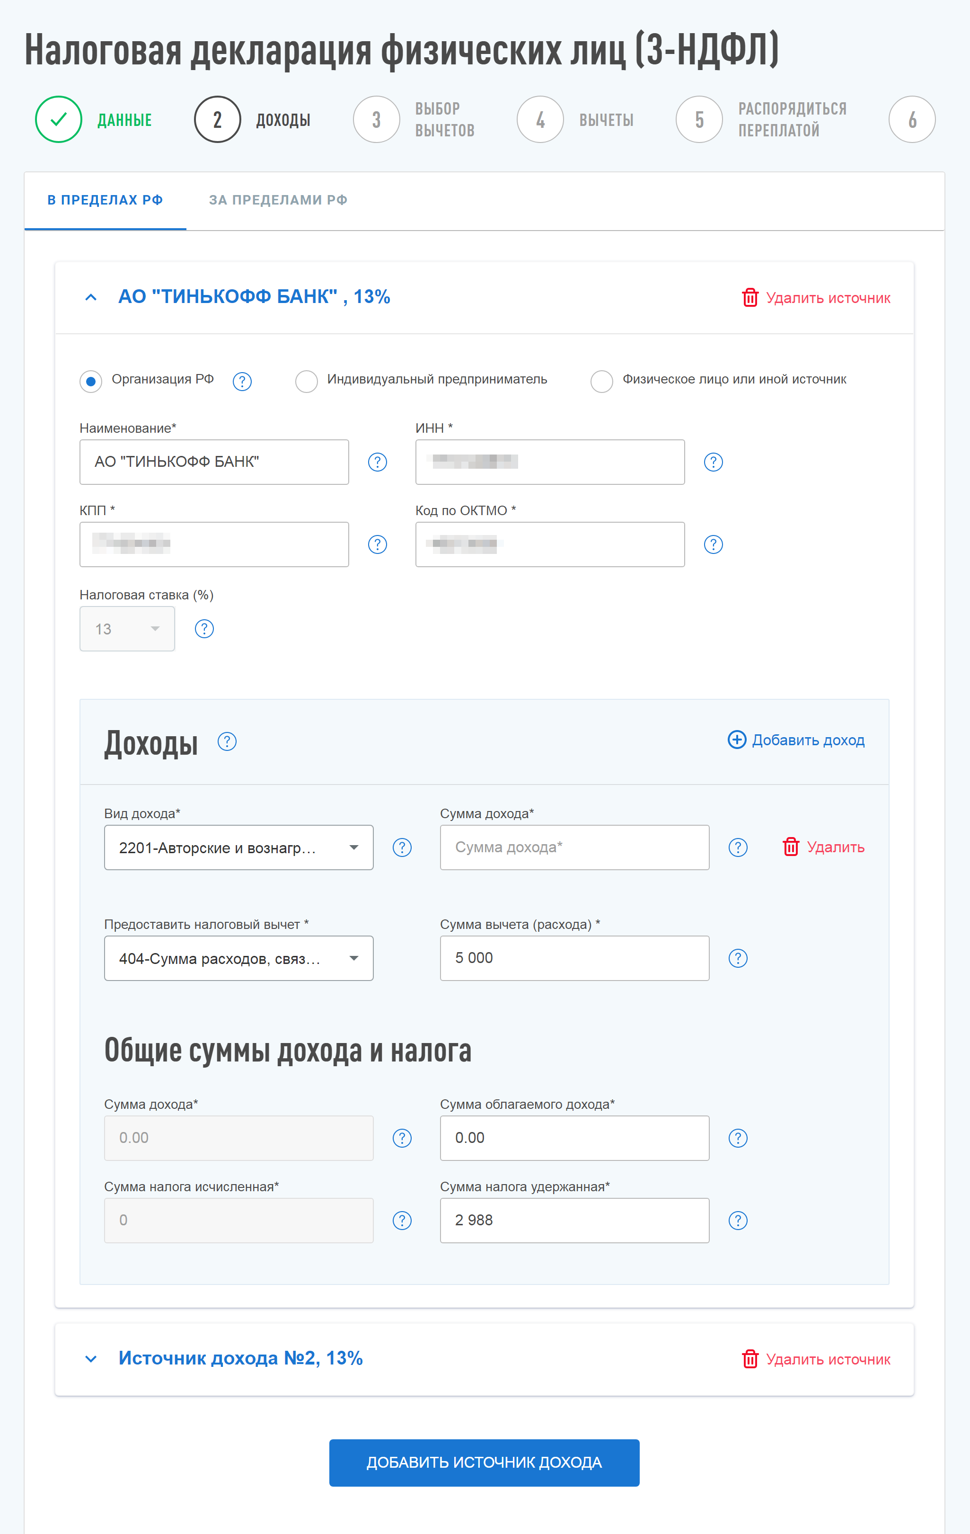The width and height of the screenshot is (970, 1534).
Task: Focus the empty Сумма дохода input
Action: [575, 847]
